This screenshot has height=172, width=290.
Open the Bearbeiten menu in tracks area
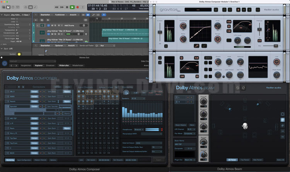click(x=46, y=14)
